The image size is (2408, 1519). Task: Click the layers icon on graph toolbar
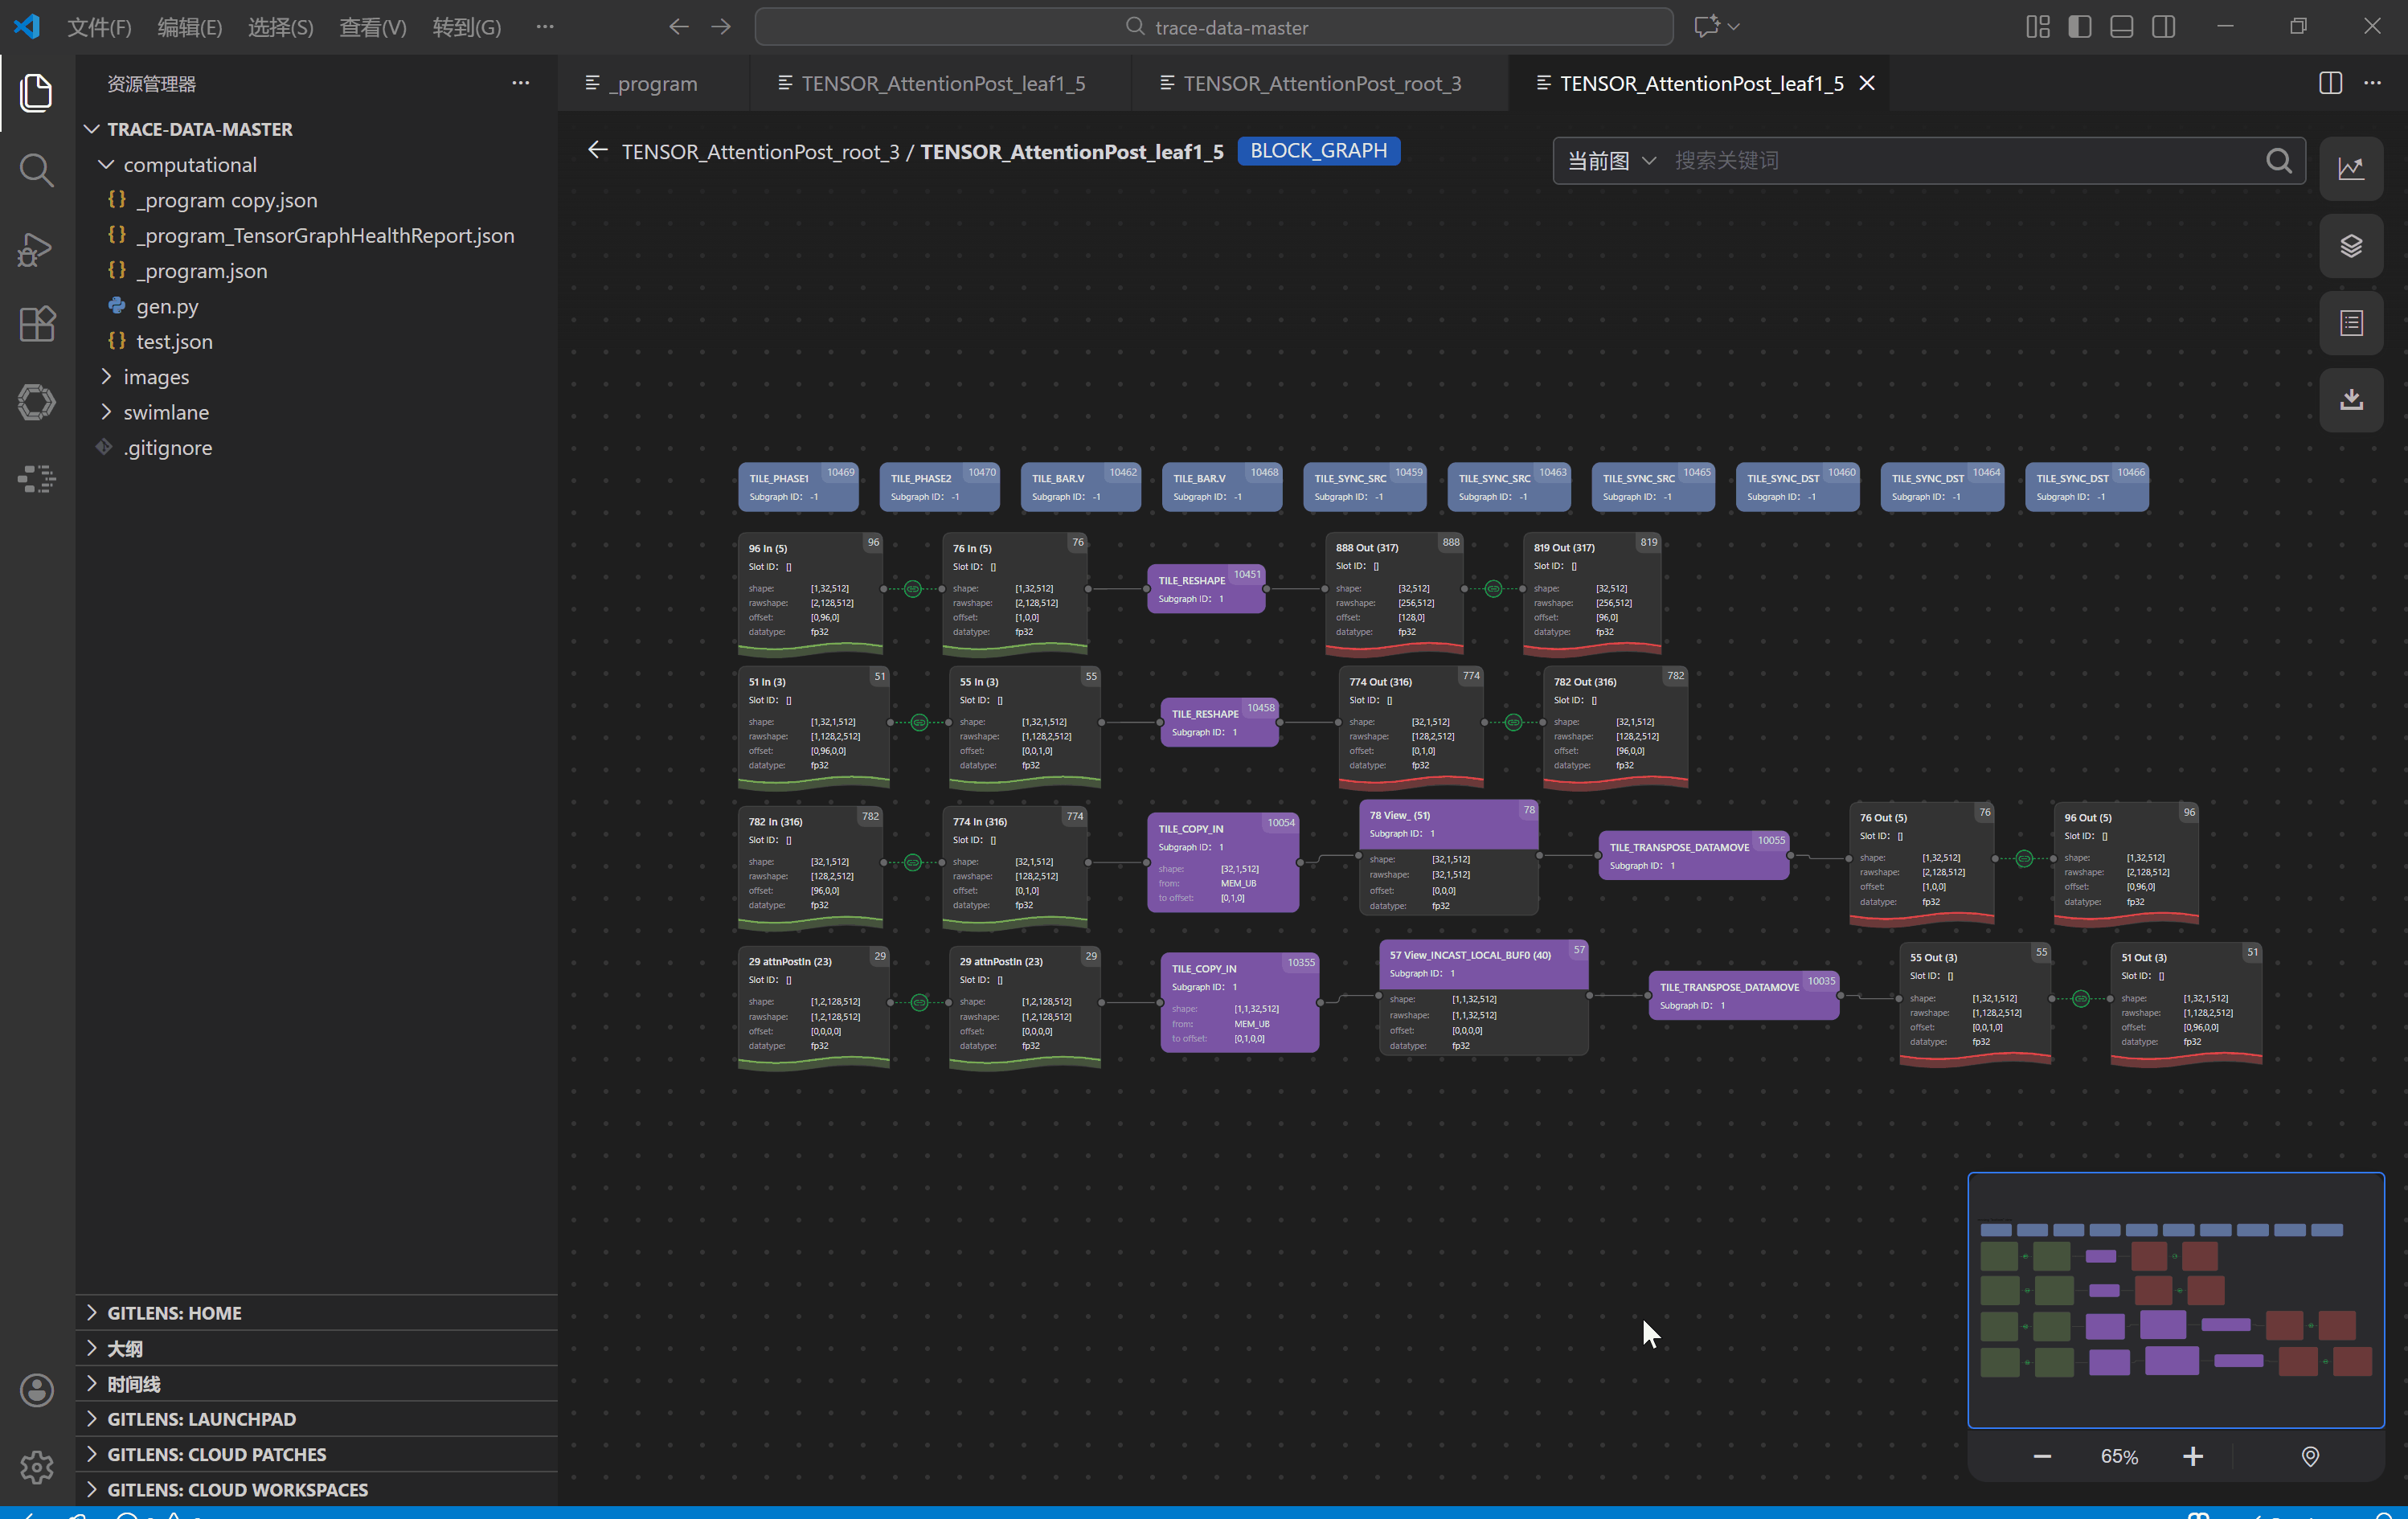(2350, 246)
